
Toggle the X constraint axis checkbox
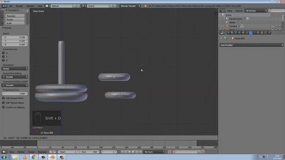(4, 53)
